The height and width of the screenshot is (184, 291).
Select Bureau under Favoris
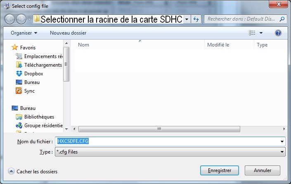[x=32, y=82]
